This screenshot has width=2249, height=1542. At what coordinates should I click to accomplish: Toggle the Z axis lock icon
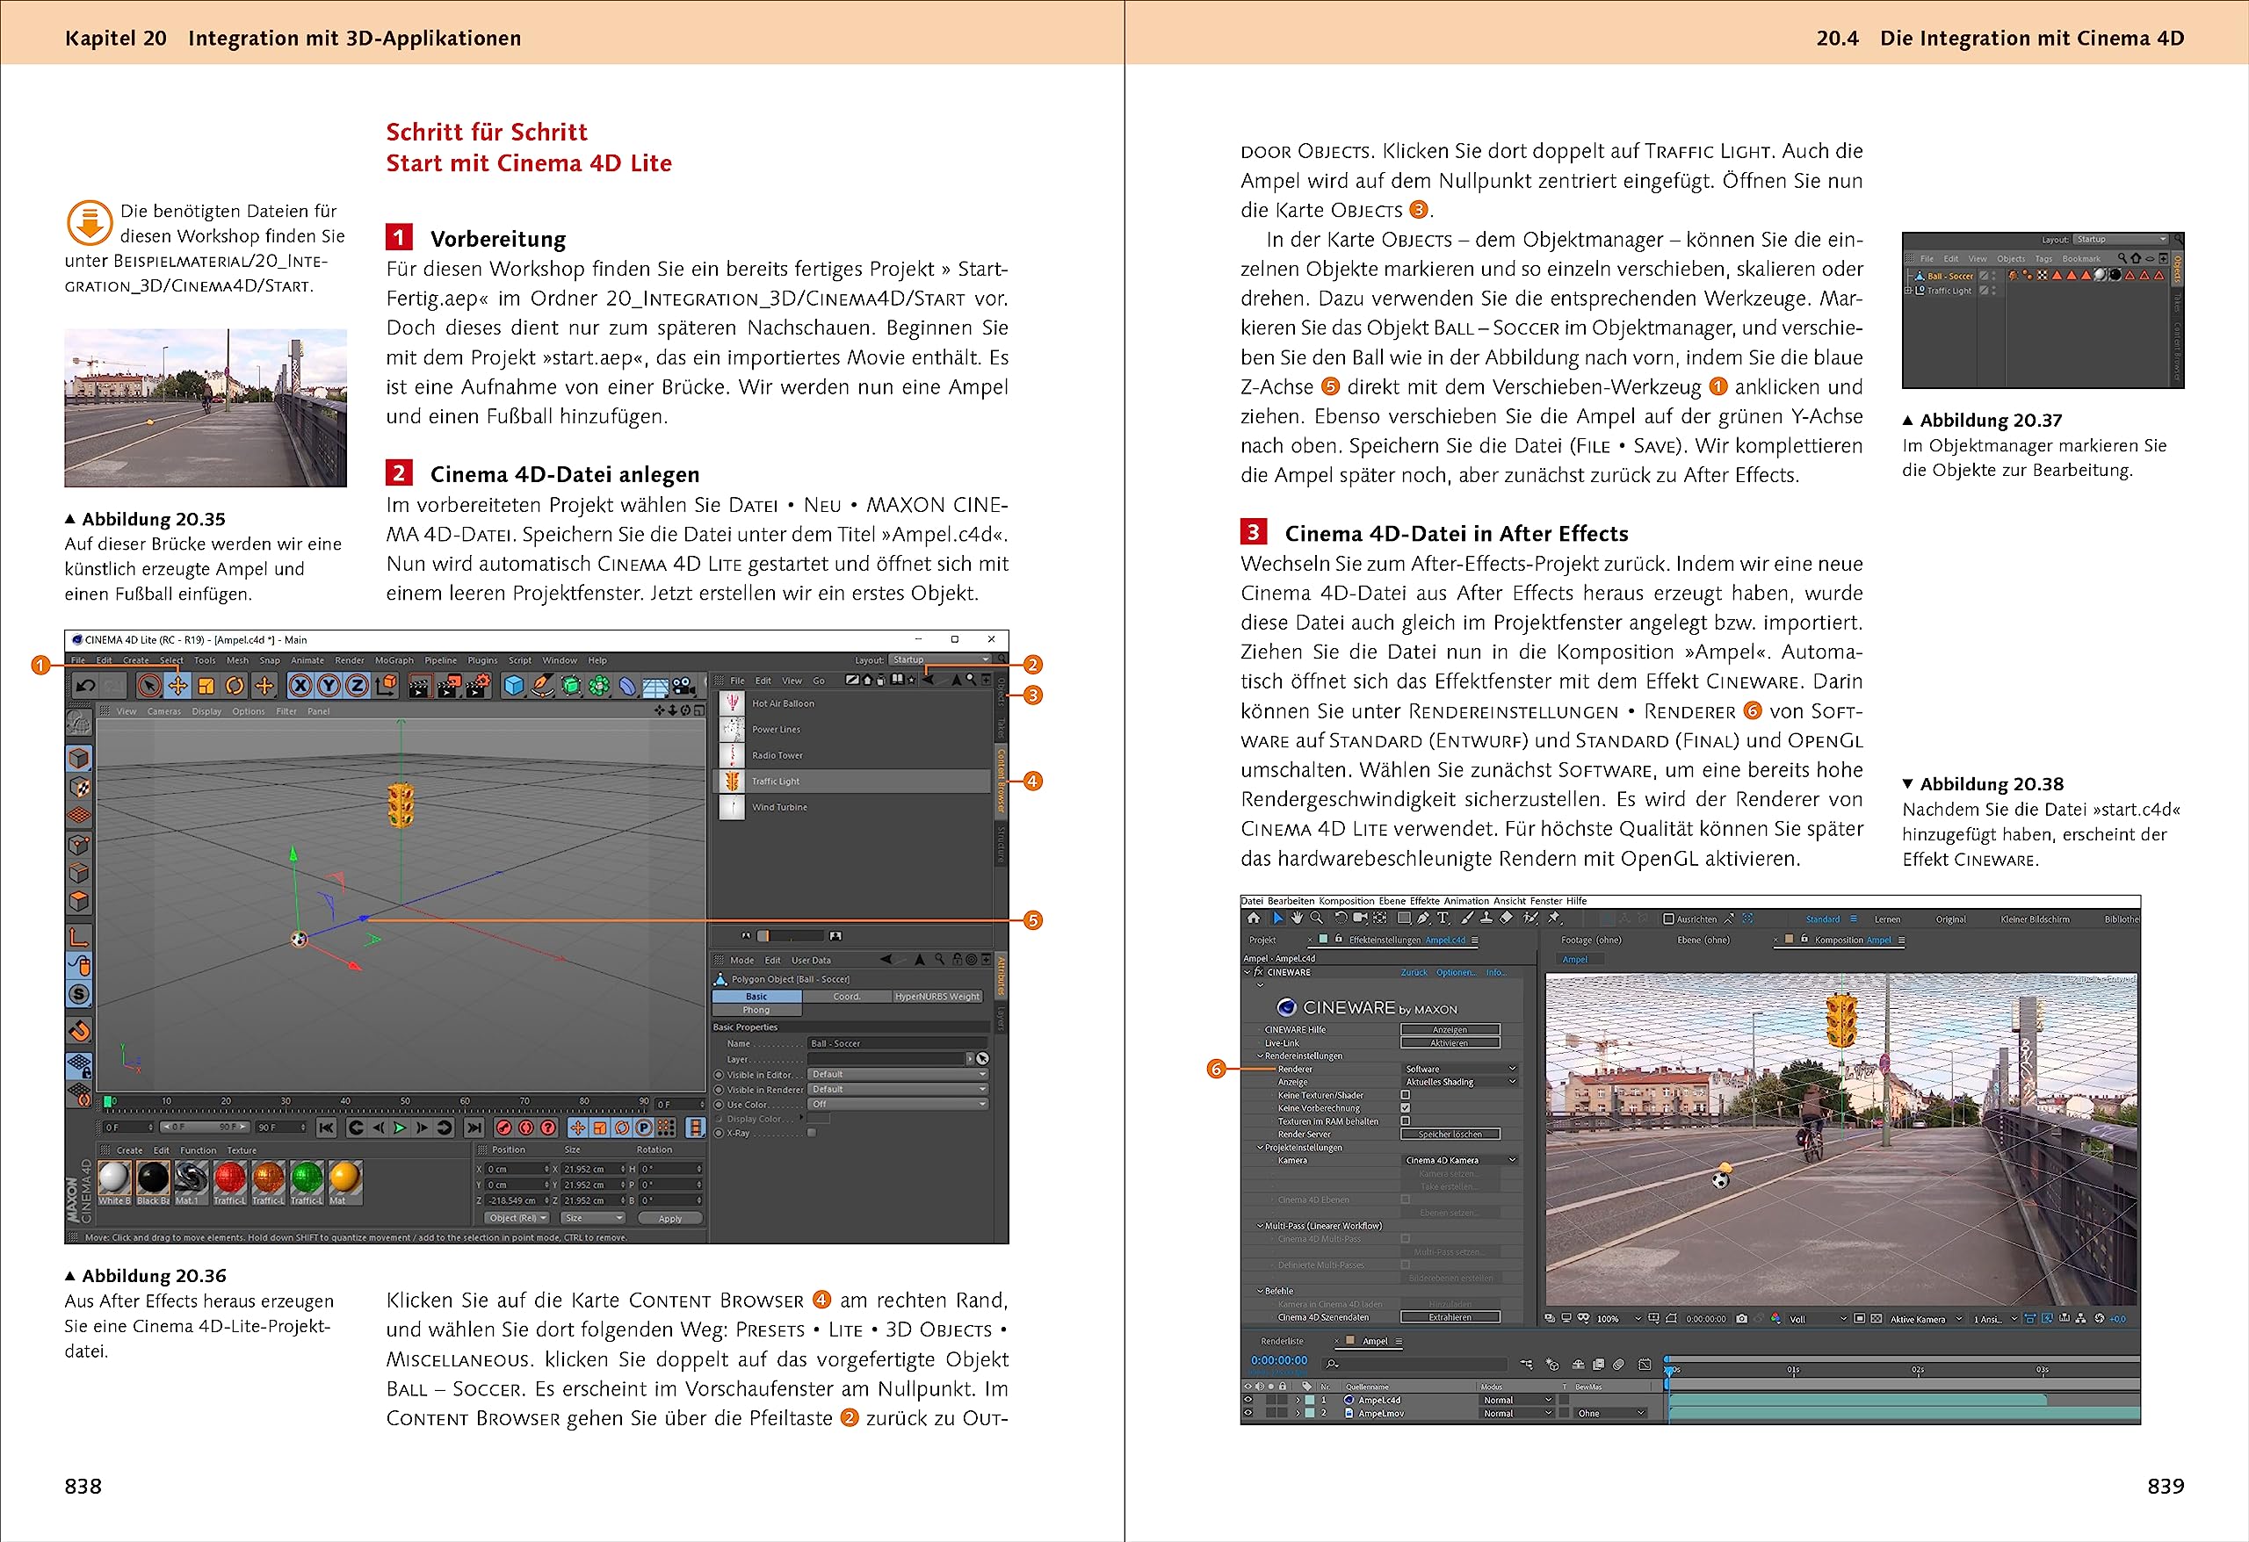pos(357,686)
